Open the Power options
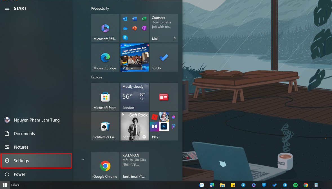Screen dimensions: 332x189 pos(36,174)
